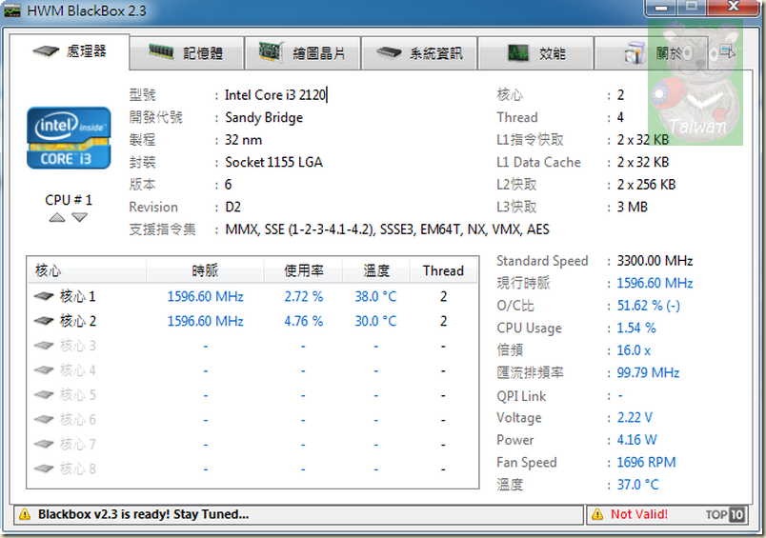The height and width of the screenshot is (538, 766).
Task: Select the 核心 2 chip icon
Action: (44, 321)
